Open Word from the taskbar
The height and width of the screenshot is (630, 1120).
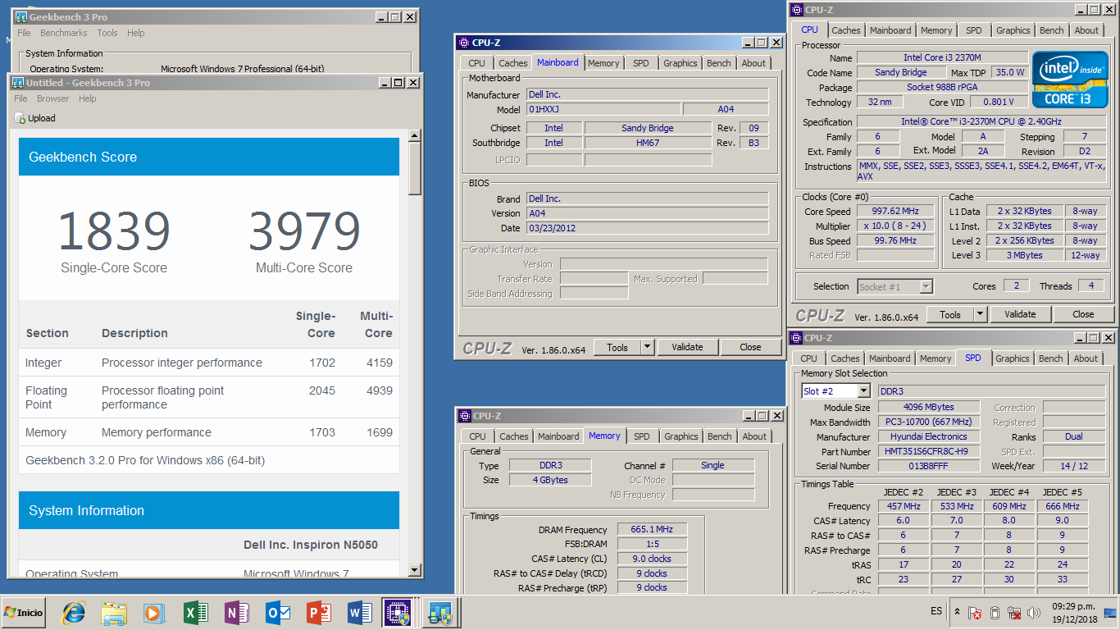coord(359,613)
